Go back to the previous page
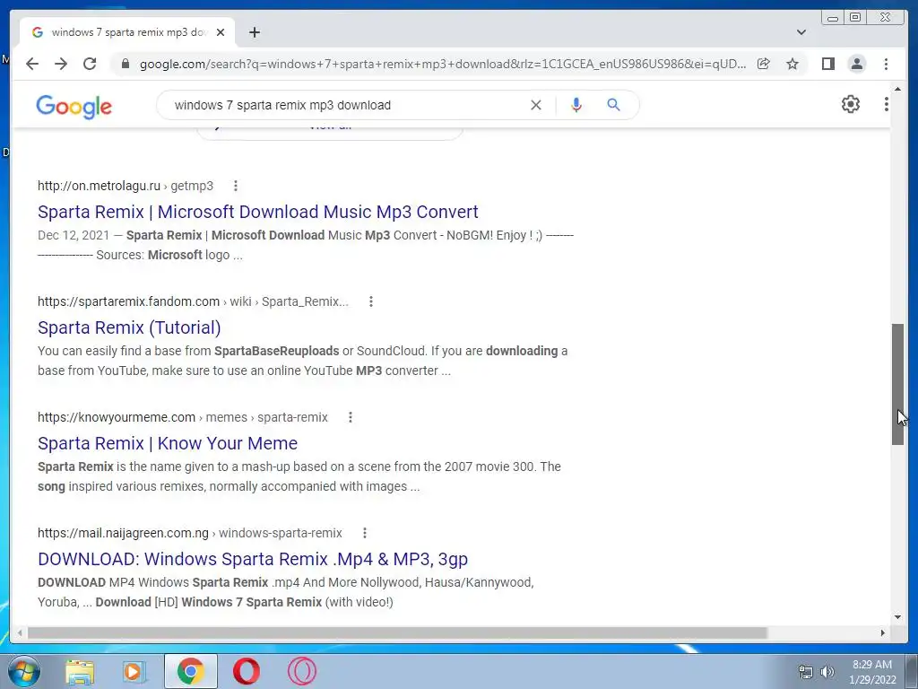Image resolution: width=918 pixels, height=689 pixels. pyautogui.click(x=32, y=64)
